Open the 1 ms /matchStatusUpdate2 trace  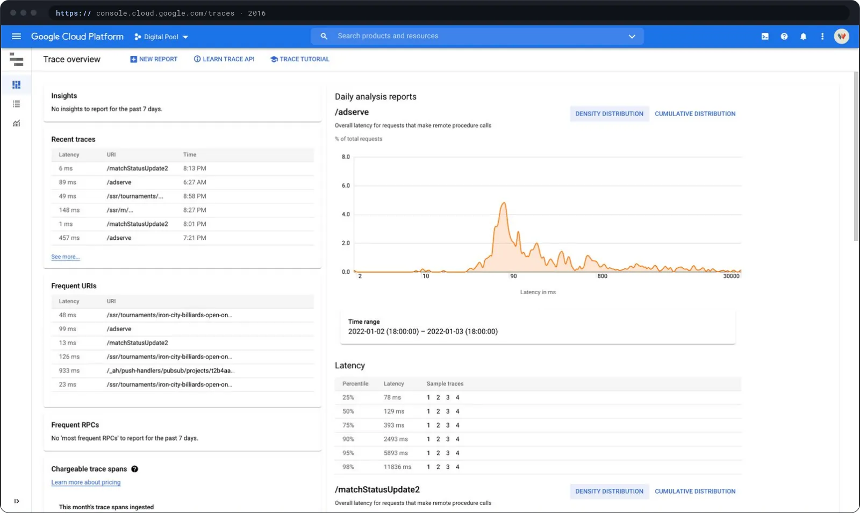[183, 224]
